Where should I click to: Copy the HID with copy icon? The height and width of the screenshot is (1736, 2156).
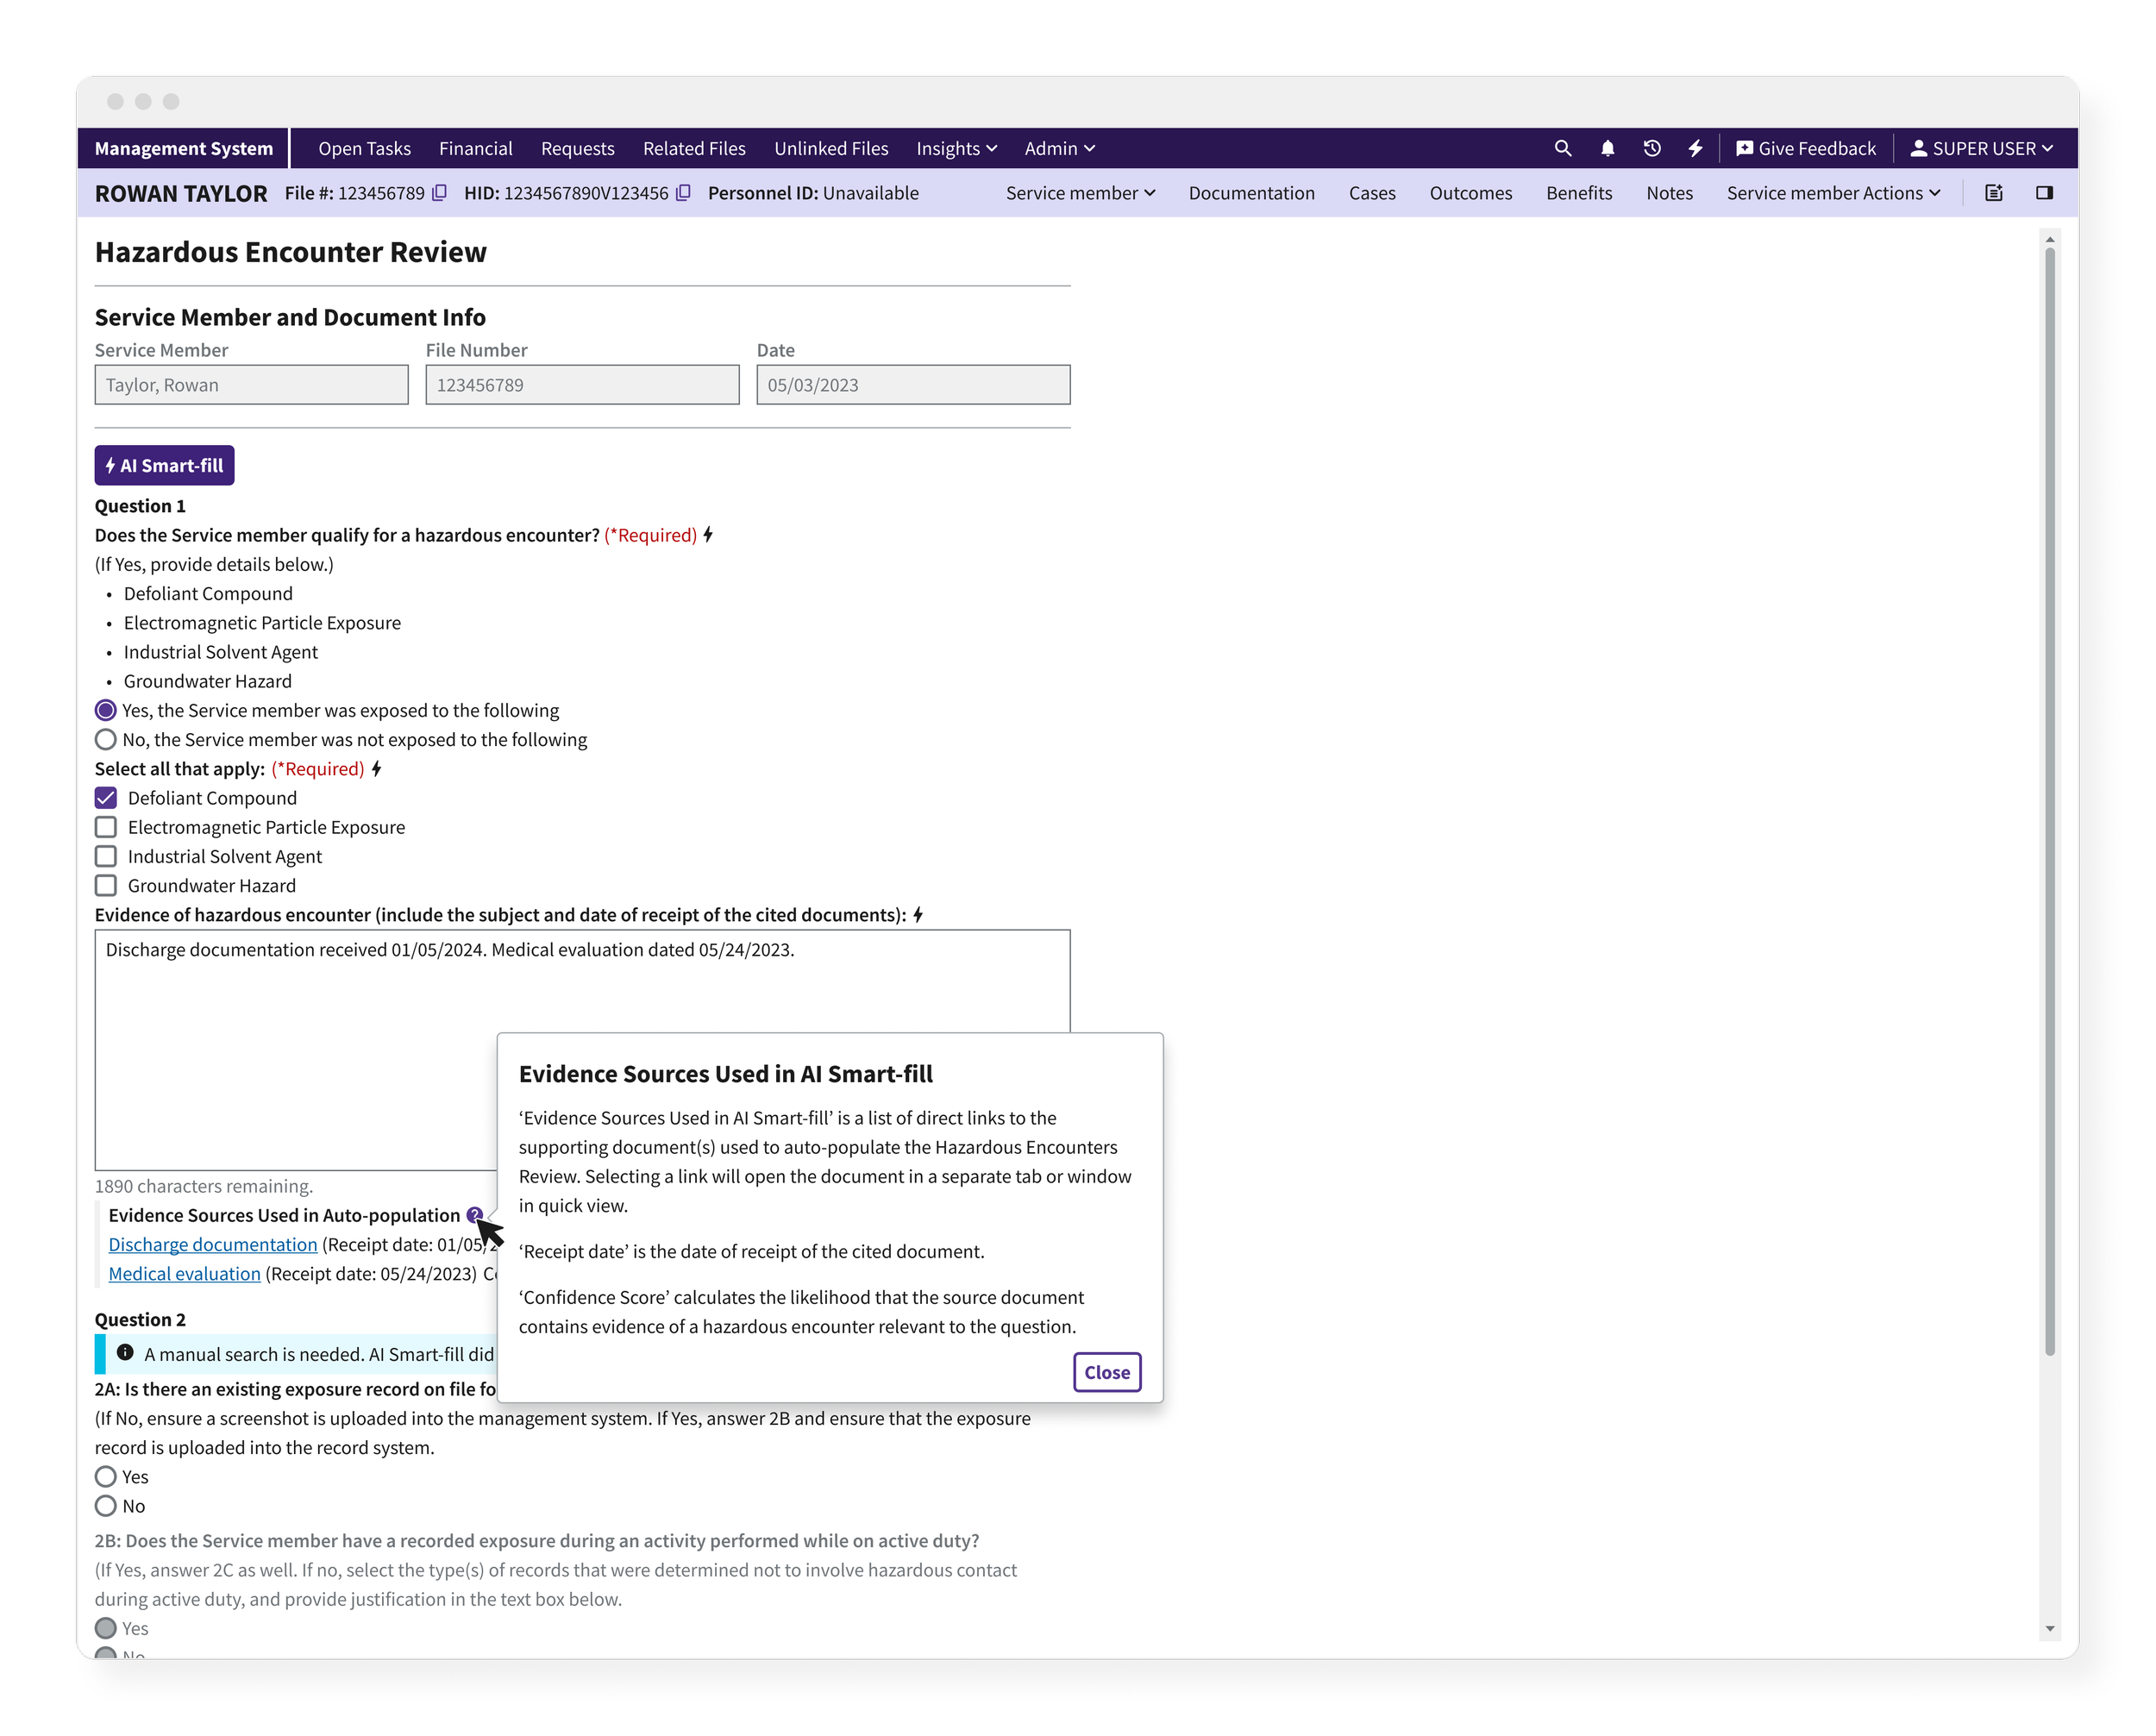click(683, 193)
